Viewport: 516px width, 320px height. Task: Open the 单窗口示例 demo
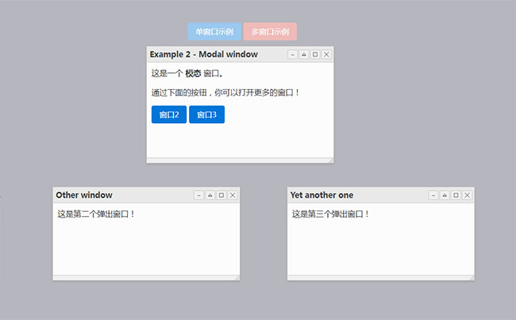tap(214, 32)
